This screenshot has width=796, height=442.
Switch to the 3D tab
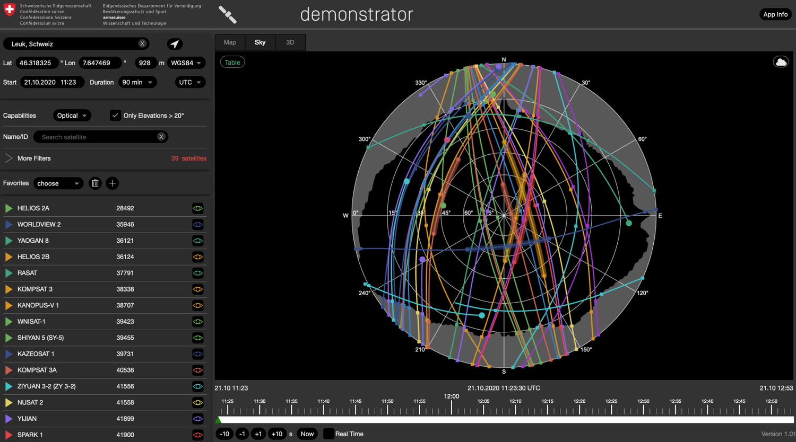(290, 42)
